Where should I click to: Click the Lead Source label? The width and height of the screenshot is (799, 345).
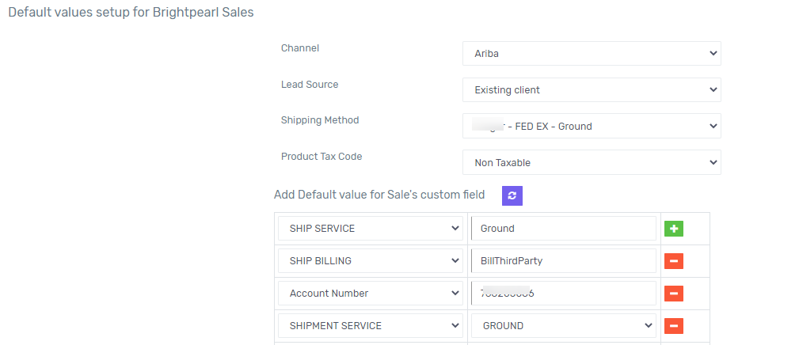click(x=310, y=85)
